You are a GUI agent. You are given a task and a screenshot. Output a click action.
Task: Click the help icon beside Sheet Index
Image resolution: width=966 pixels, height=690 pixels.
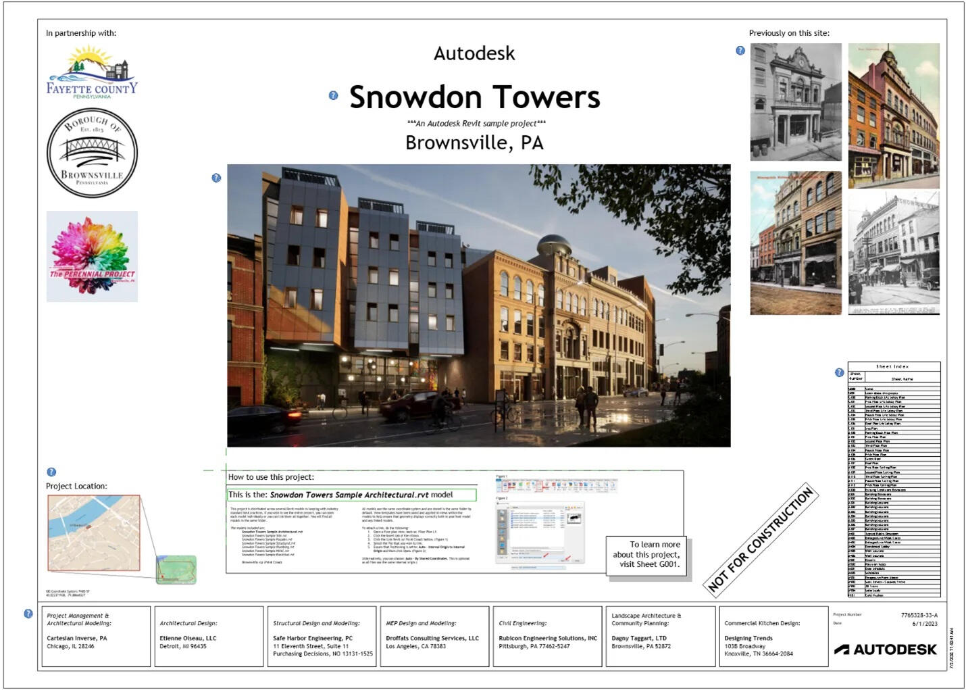pos(839,372)
